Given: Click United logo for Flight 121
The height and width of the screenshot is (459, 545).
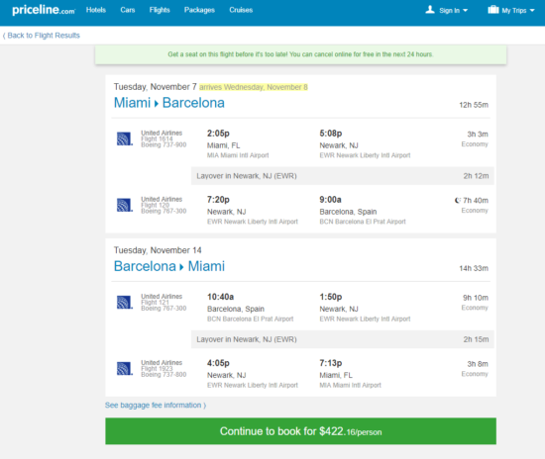Looking at the screenshot, I should click(125, 302).
